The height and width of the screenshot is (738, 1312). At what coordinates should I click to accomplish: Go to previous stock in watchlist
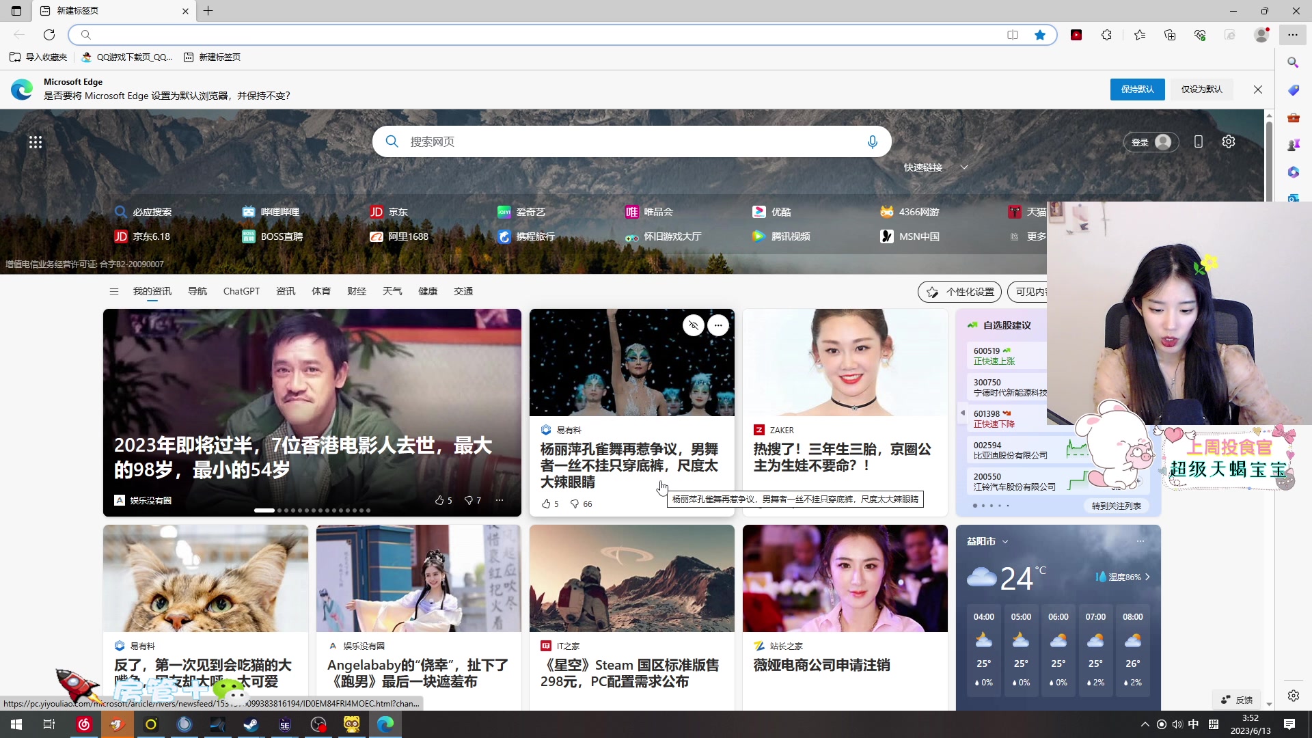point(963,413)
